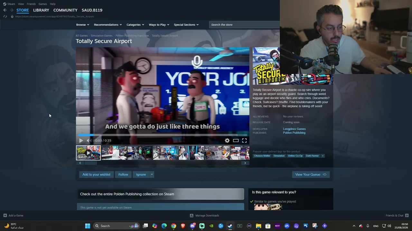412x231 pixels.
Task: Click View Your Queue
Action: [x=311, y=175]
